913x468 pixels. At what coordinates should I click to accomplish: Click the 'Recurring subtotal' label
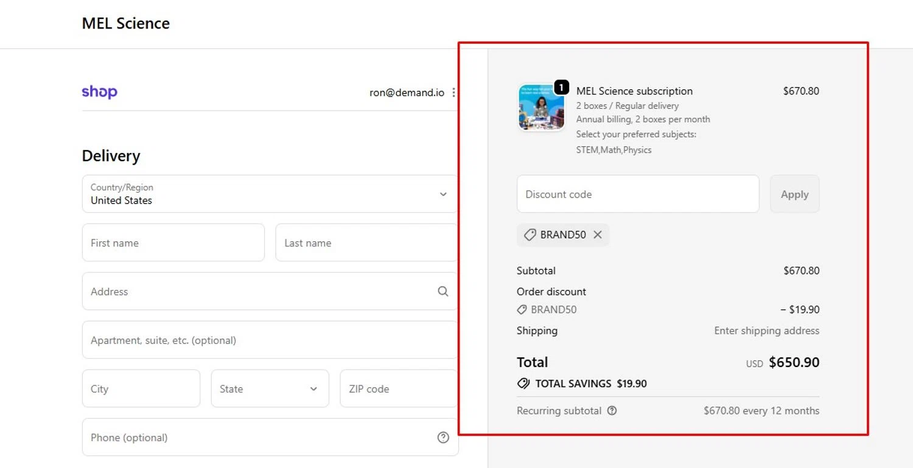click(x=559, y=410)
